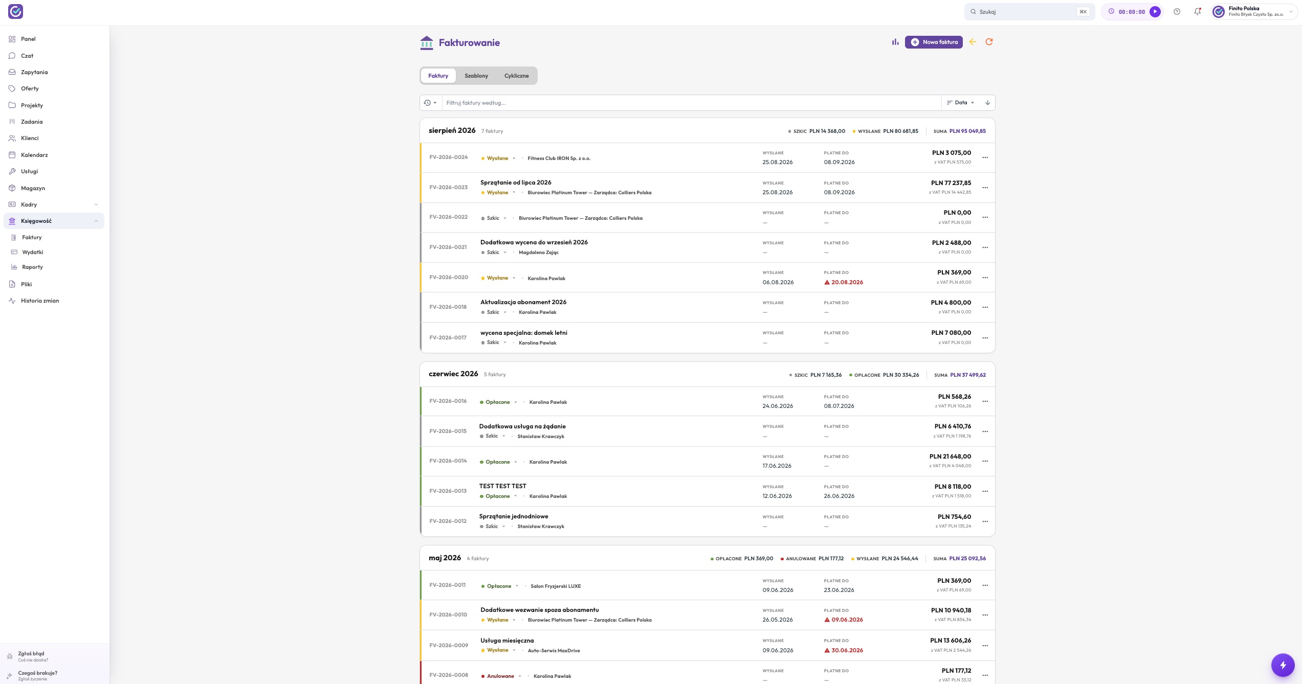This screenshot has width=1302, height=684.
Task: Switch to the Cykliczne tab
Action: click(516, 76)
